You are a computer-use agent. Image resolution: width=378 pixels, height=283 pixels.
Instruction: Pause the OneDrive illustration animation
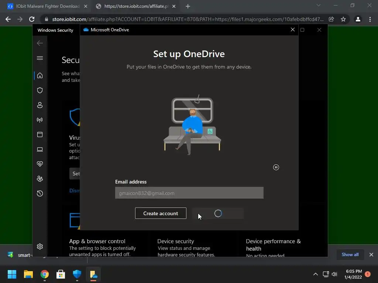click(x=276, y=167)
